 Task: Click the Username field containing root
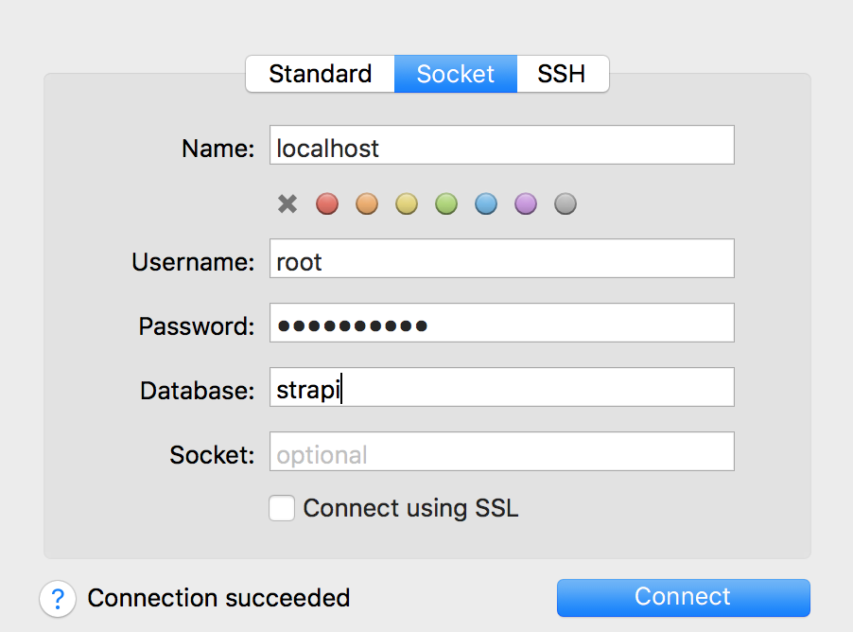point(501,257)
